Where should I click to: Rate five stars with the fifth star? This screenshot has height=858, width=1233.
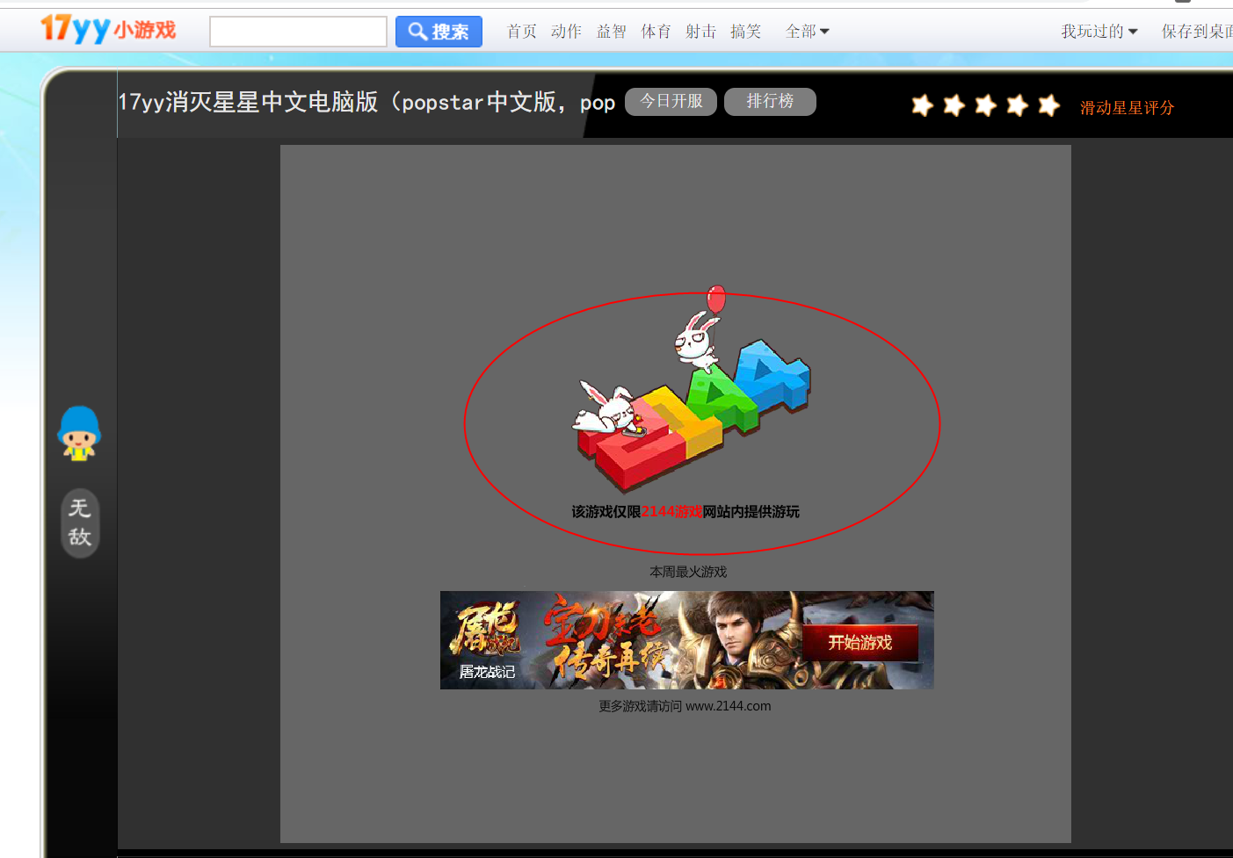(1048, 105)
